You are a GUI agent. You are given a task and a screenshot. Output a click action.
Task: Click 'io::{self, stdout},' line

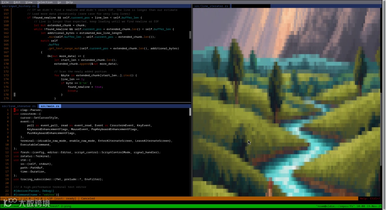pos(36,164)
